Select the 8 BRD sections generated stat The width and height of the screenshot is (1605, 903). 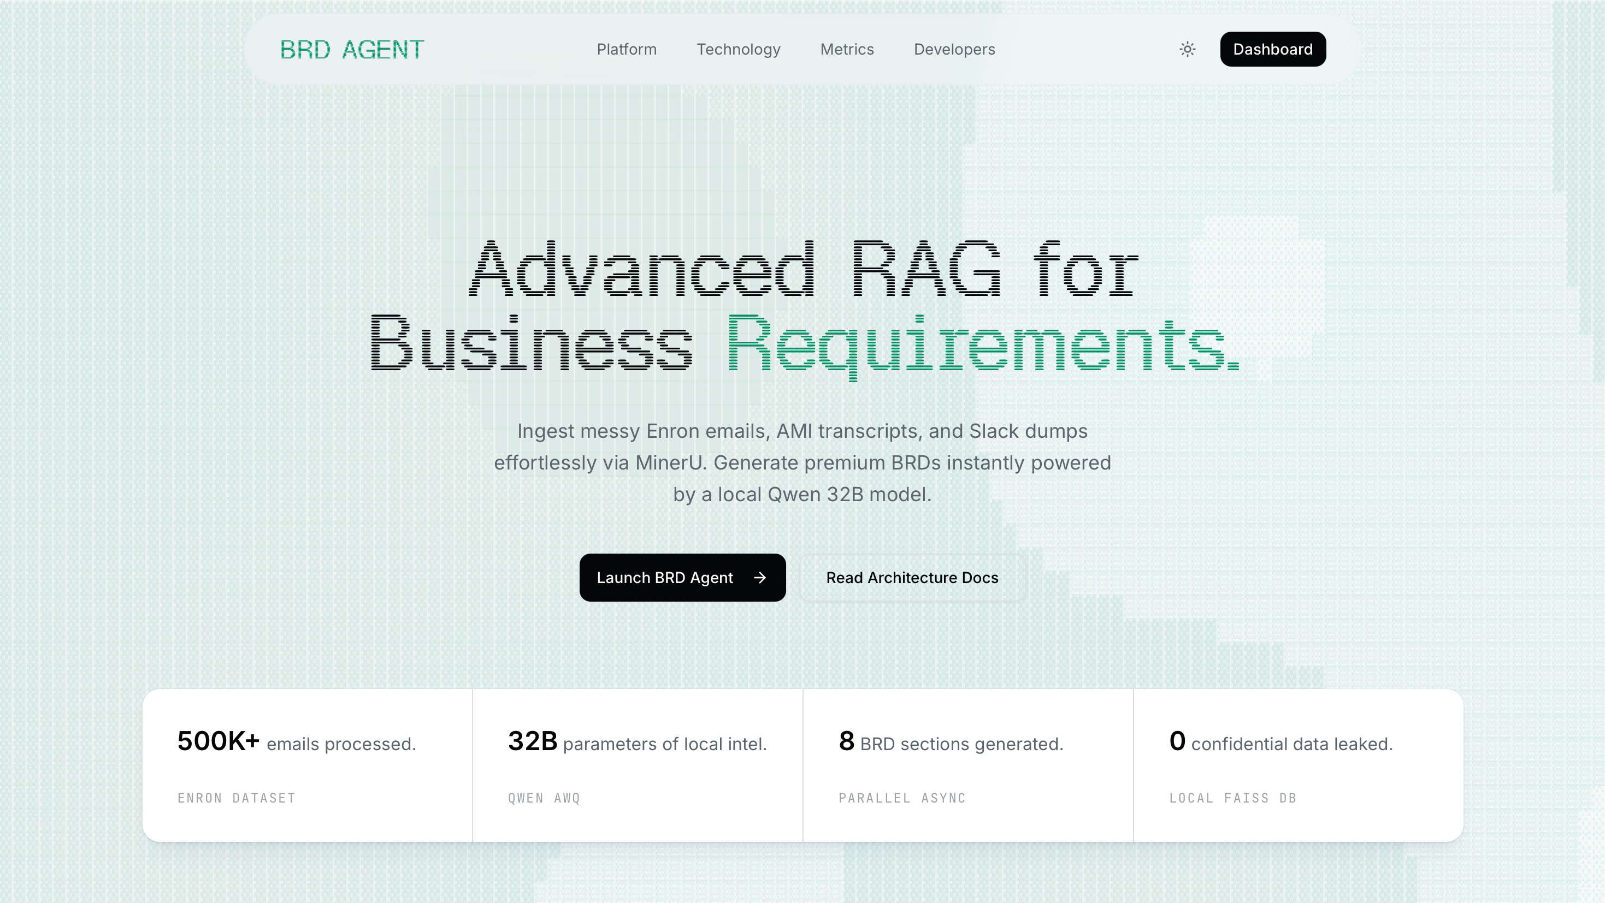(951, 741)
